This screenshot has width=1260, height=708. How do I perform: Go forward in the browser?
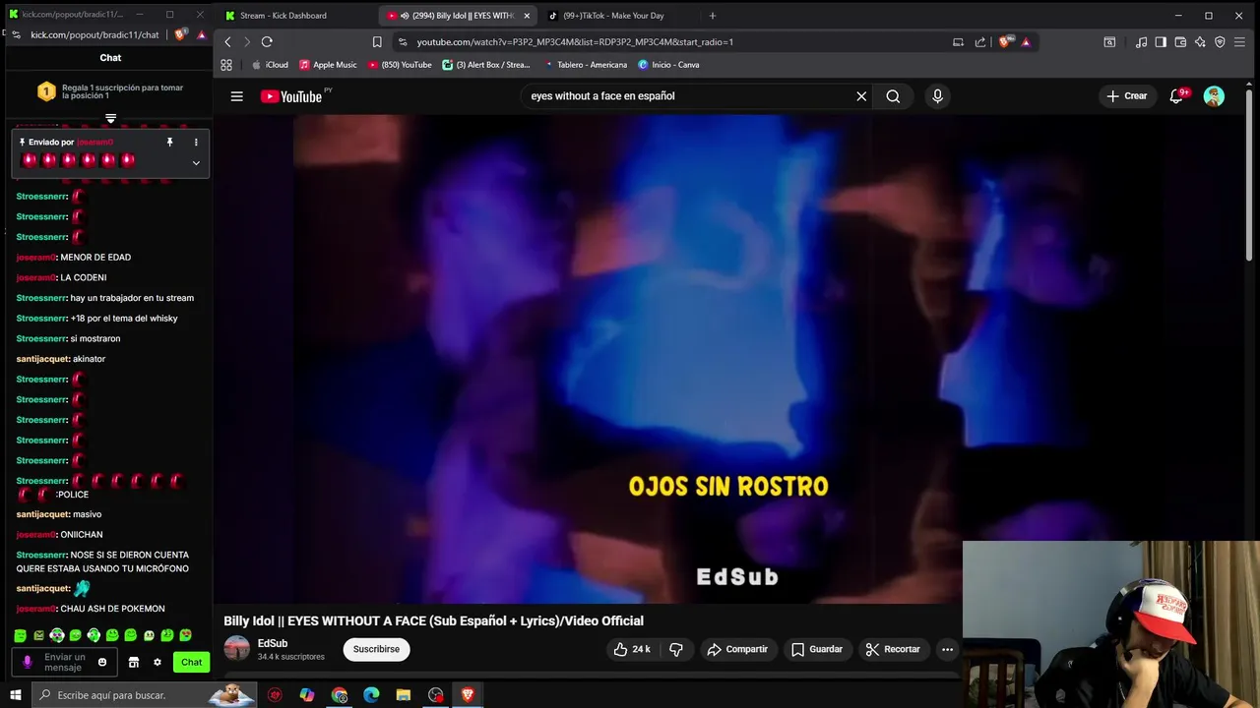(x=247, y=42)
